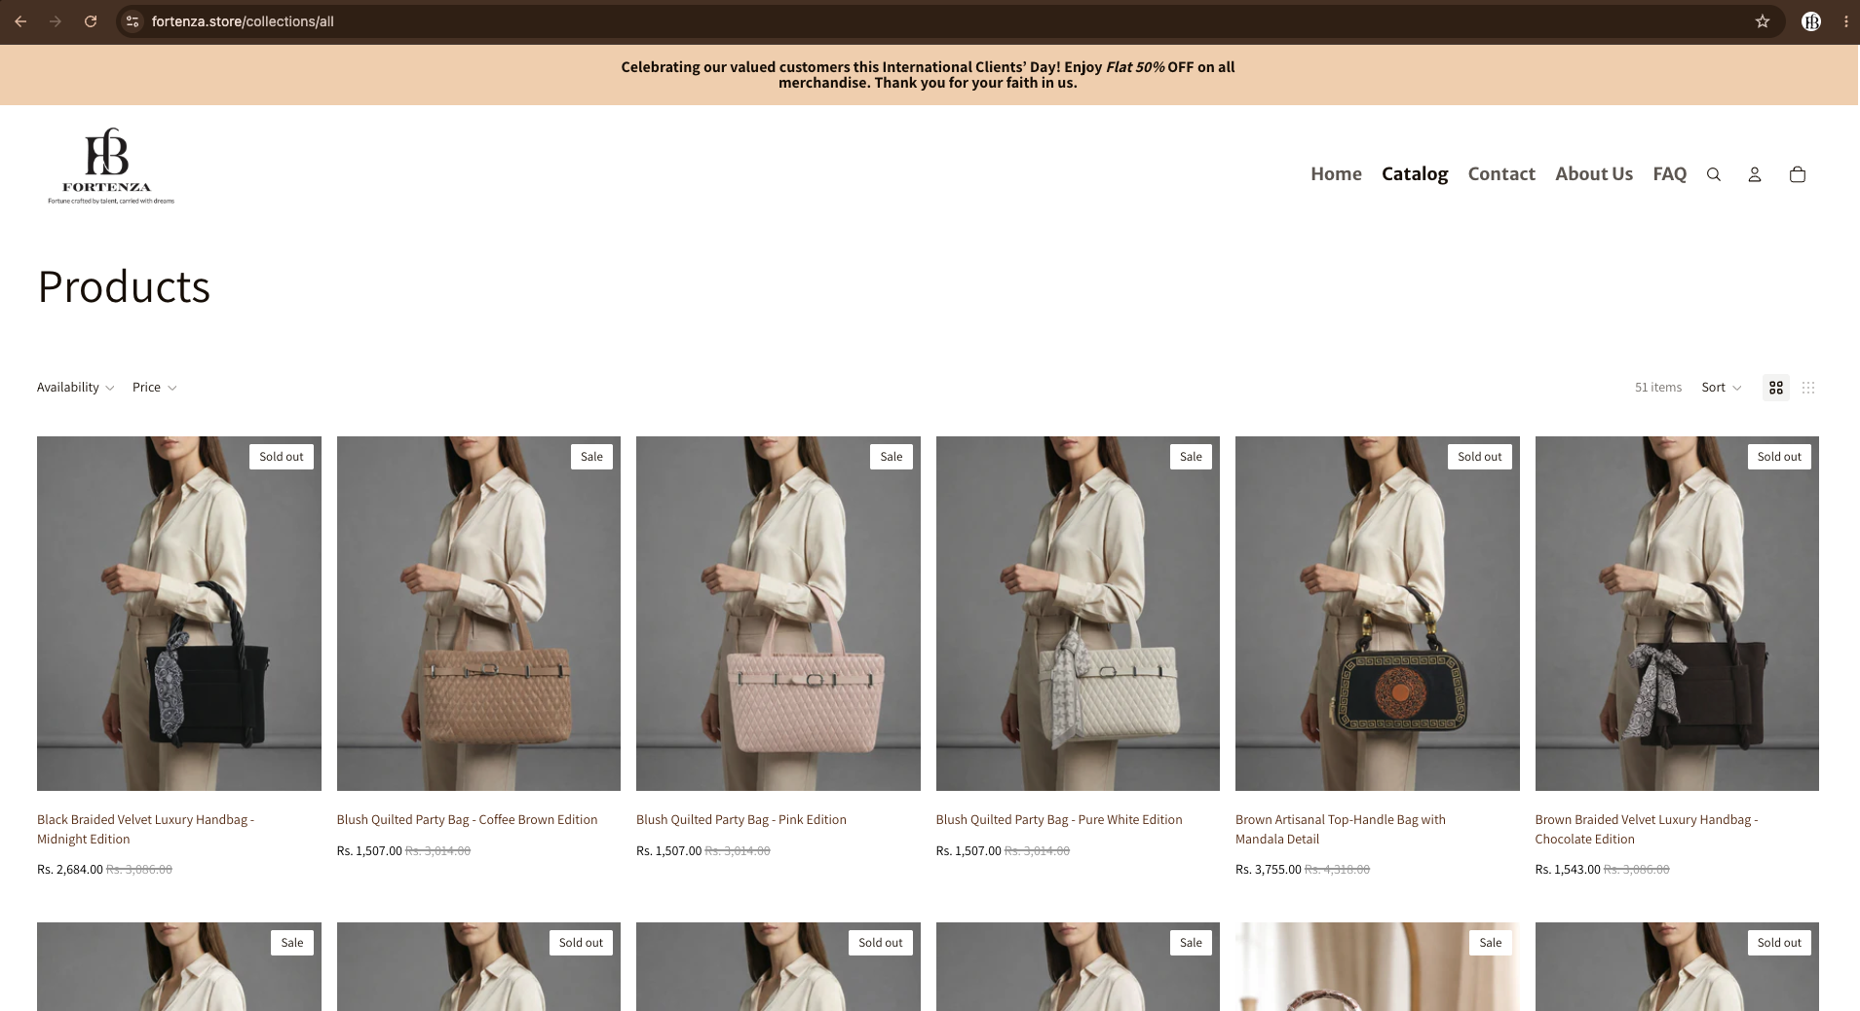Screen dimensions: 1860x1011
Task: Click the Flat 50% OFF announcement banner text
Action: pyautogui.click(x=928, y=75)
